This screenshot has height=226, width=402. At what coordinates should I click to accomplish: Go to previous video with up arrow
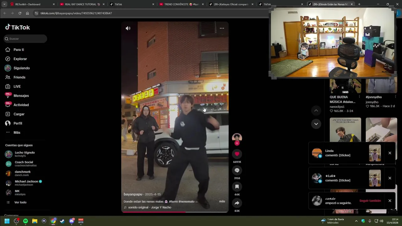point(316,110)
